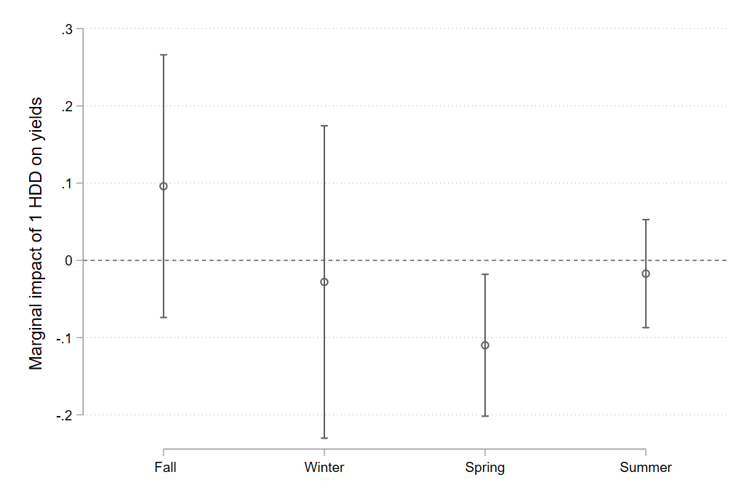
Task: Click the Winter x-axis label
Action: pyautogui.click(x=324, y=467)
